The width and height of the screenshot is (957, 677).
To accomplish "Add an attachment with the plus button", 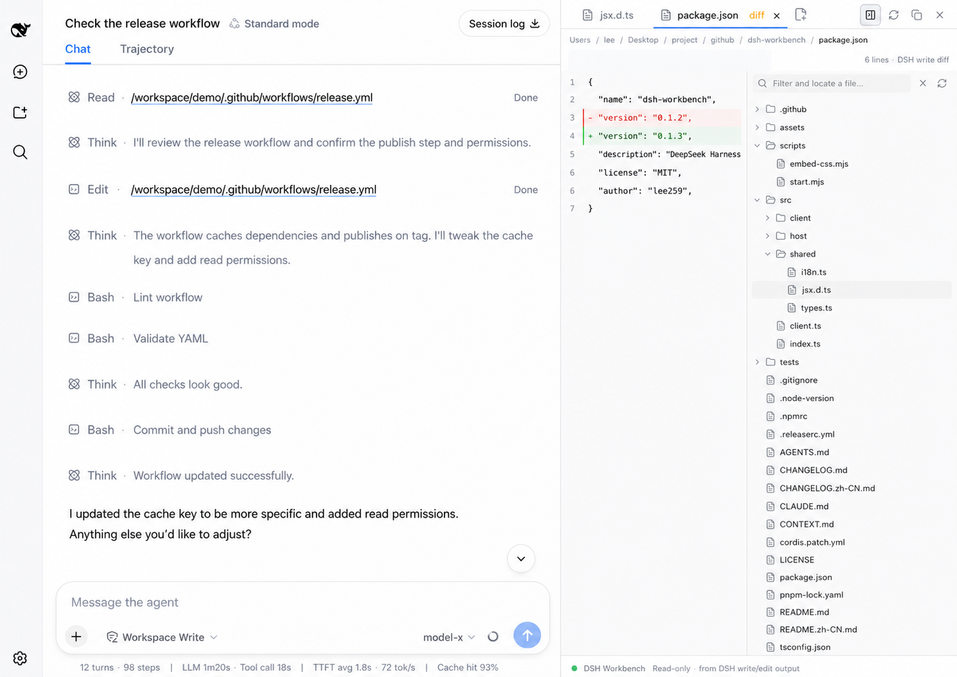I will point(76,637).
